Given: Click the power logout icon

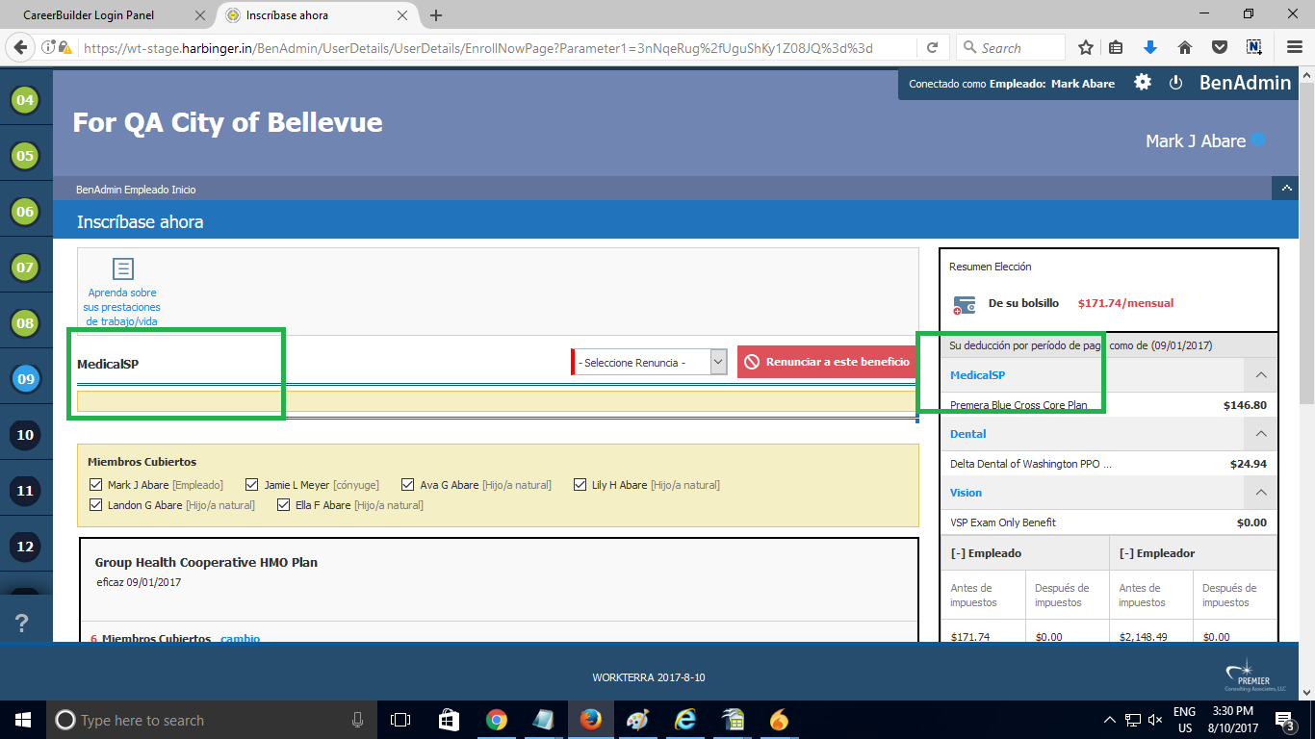Looking at the screenshot, I should pos(1175,83).
